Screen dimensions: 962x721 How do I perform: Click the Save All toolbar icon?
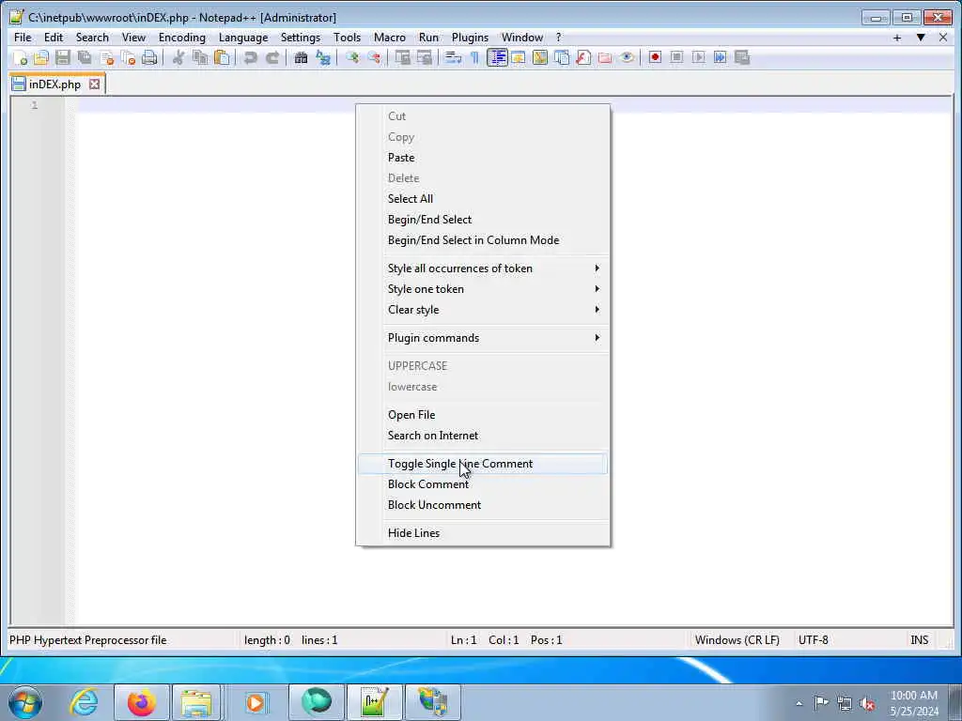tap(85, 57)
